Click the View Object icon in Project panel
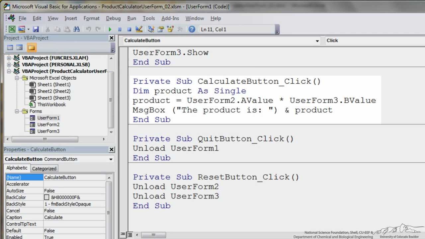 20,47
